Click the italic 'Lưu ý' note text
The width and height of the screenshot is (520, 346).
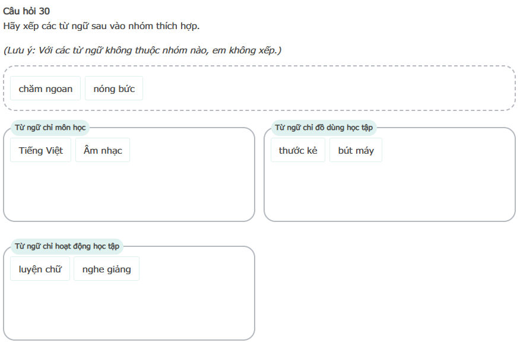(x=142, y=50)
